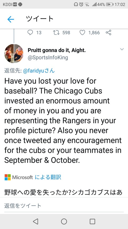
Task: Tap the Wi-Fi status bar icon
Action: (x=87, y=5)
